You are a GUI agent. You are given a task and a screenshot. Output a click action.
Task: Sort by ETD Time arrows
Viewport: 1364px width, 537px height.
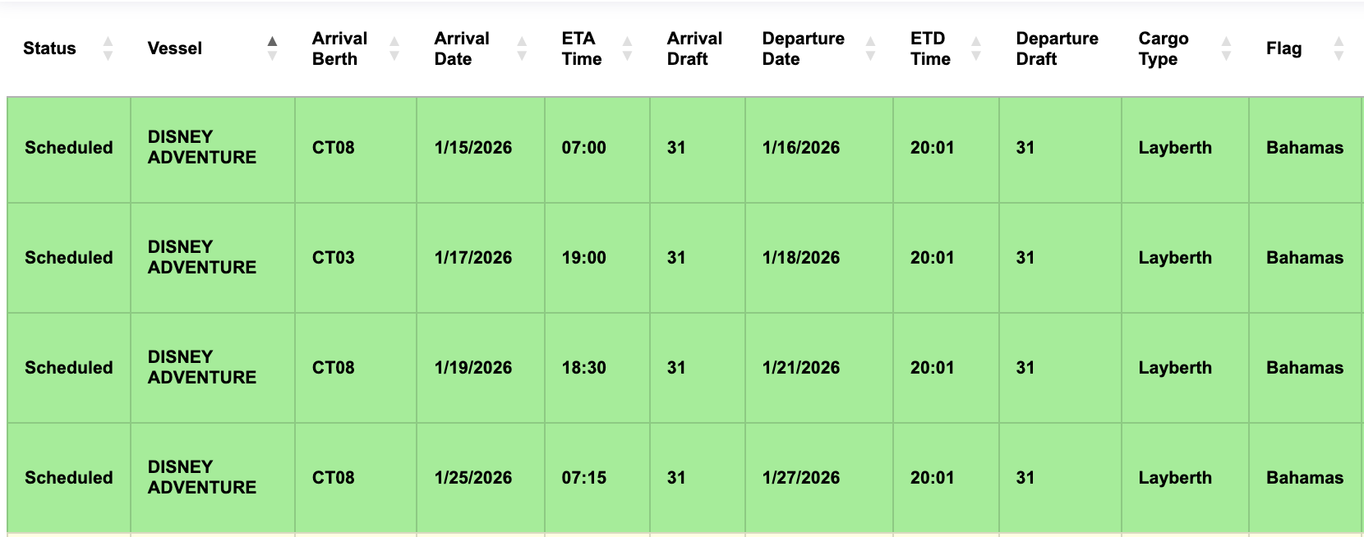(x=976, y=48)
